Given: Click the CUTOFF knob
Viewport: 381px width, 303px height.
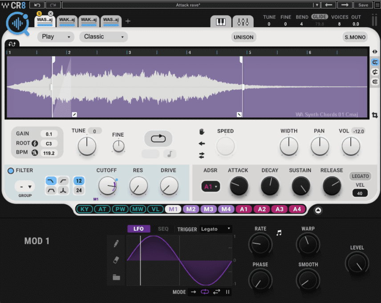Looking at the screenshot, I should [107, 186].
